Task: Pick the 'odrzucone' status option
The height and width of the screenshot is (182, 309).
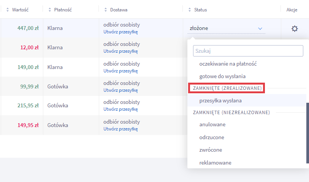Action: [211, 137]
